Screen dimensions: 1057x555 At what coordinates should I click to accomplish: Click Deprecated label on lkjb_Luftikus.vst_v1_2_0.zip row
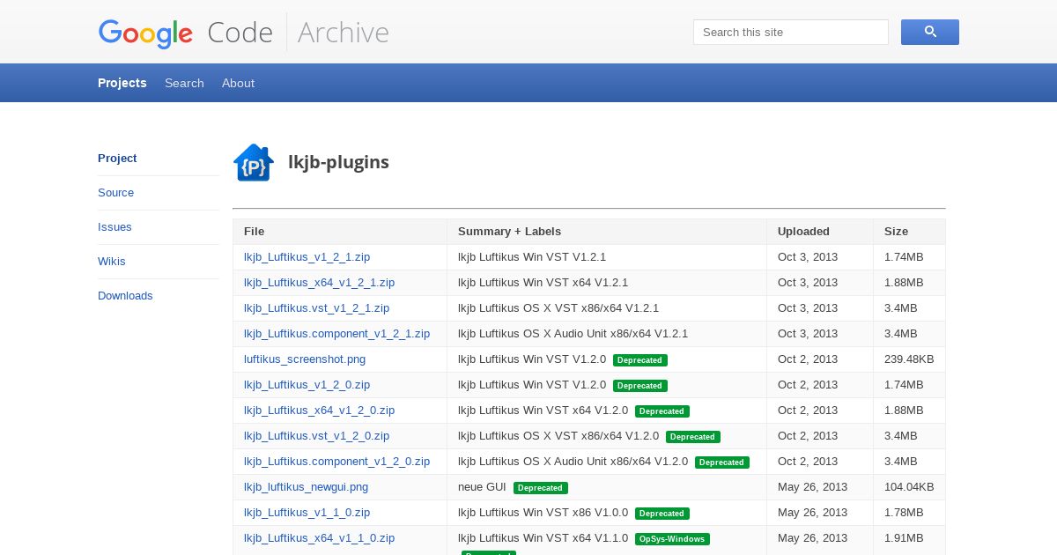coord(693,437)
